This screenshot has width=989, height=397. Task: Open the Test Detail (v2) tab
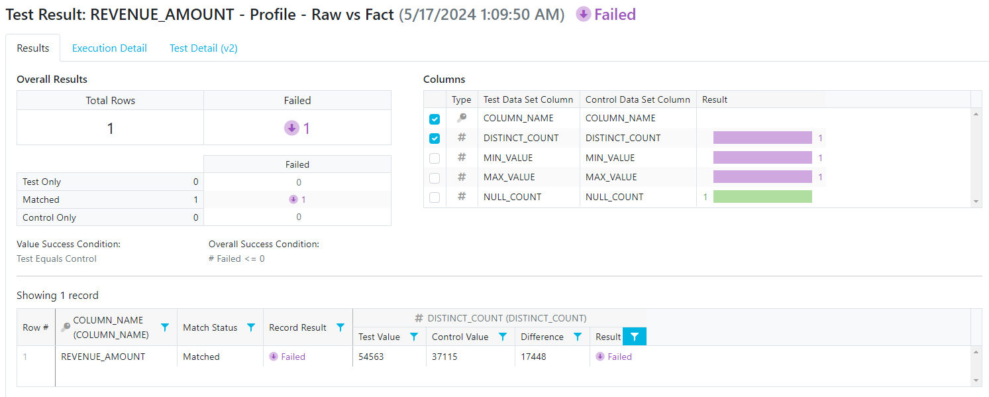[203, 48]
